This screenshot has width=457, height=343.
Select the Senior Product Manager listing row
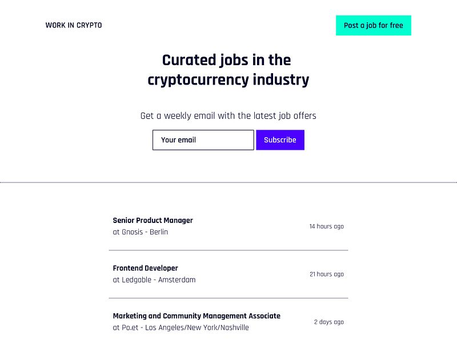(228, 226)
